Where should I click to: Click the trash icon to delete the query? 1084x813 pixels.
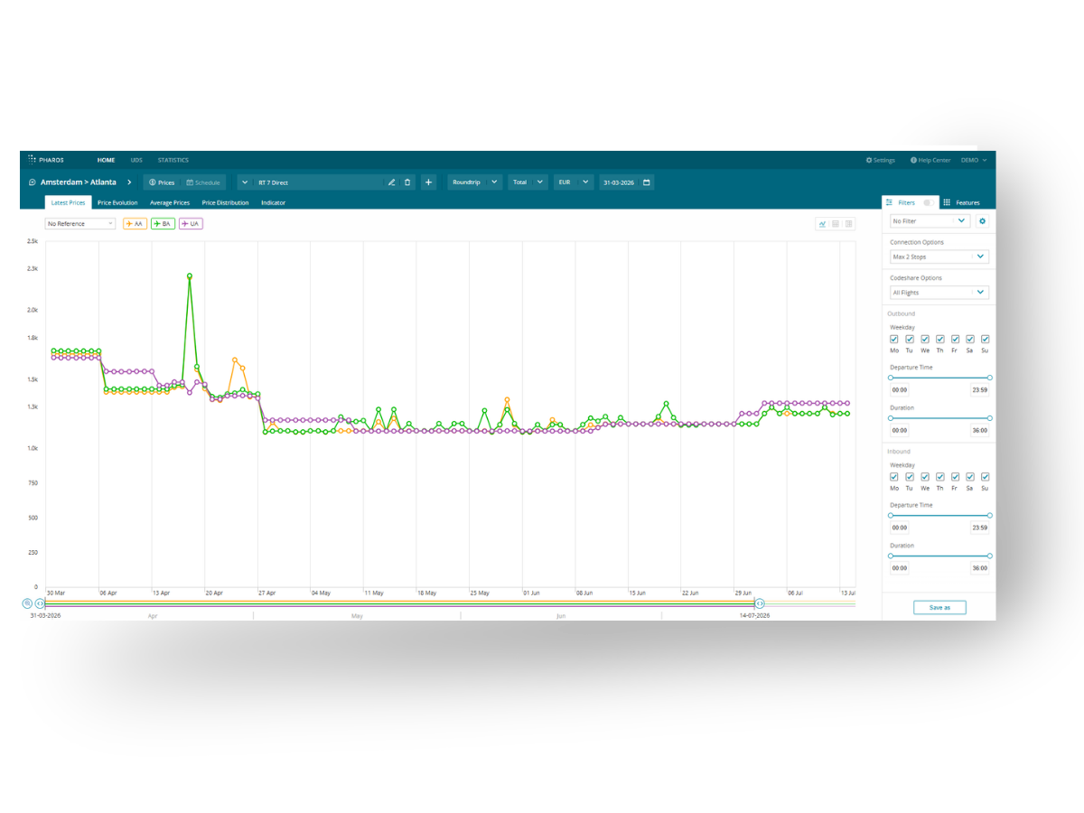click(406, 182)
